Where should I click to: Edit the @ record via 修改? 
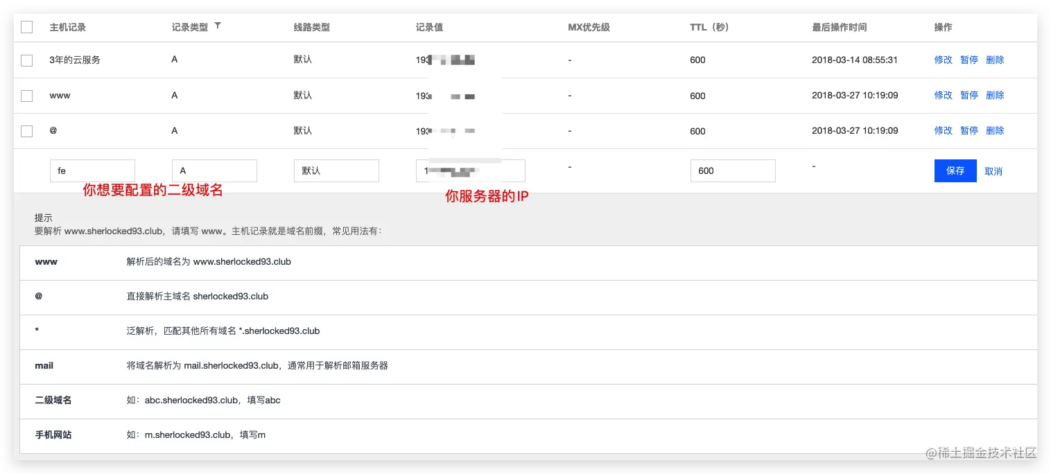(x=944, y=130)
